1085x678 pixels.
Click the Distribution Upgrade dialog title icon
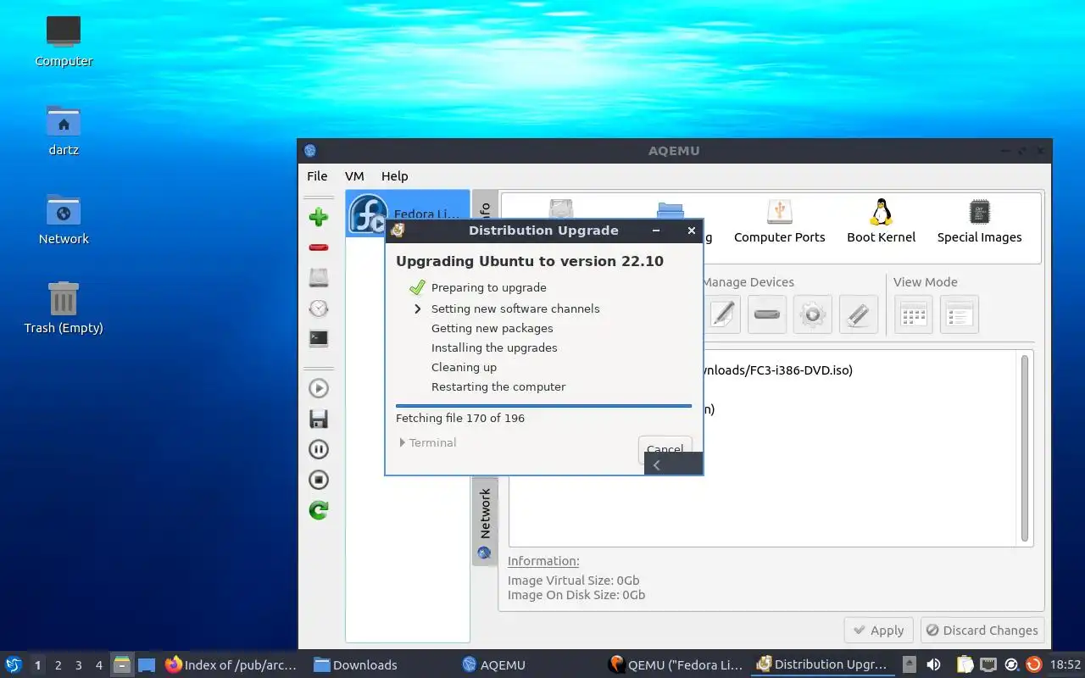point(398,231)
